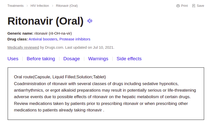Viewport: 211px width, 122px height.
Task: Open the Antiviral boosters drug class
Action: tap(43, 39)
